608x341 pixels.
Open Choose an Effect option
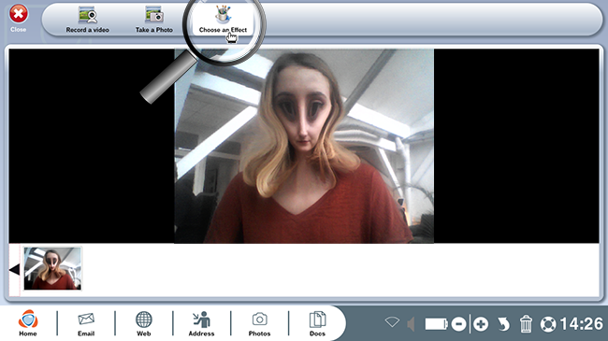click(x=223, y=20)
